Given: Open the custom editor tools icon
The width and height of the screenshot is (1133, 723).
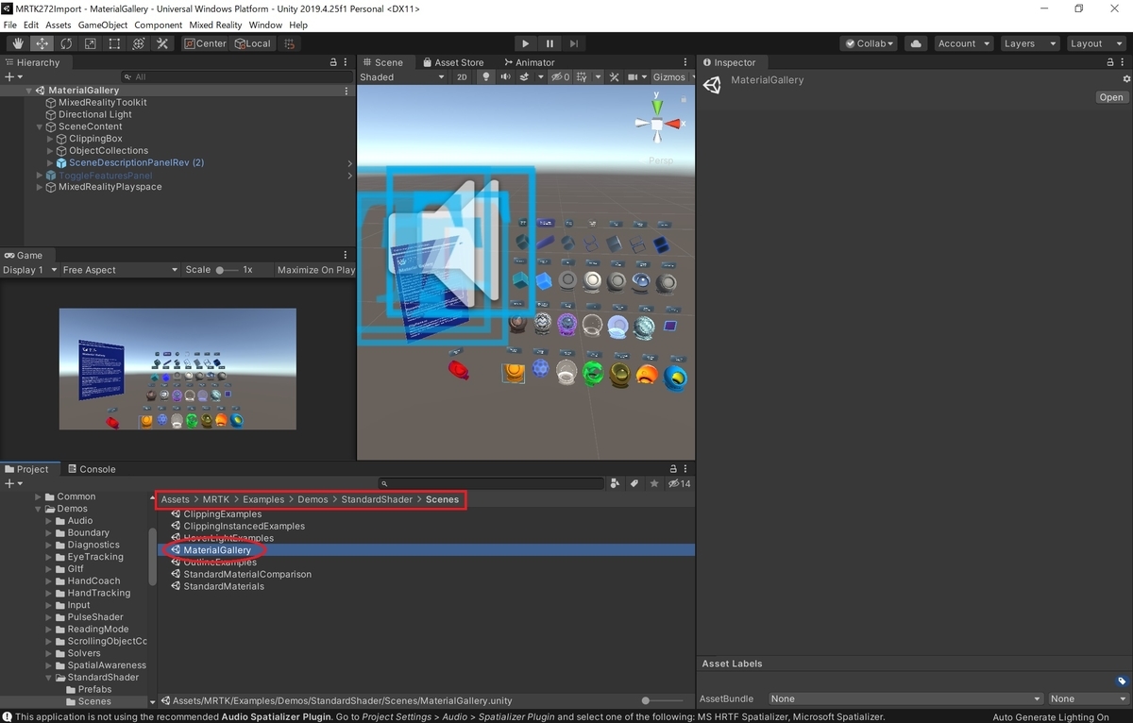Looking at the screenshot, I should 162,43.
